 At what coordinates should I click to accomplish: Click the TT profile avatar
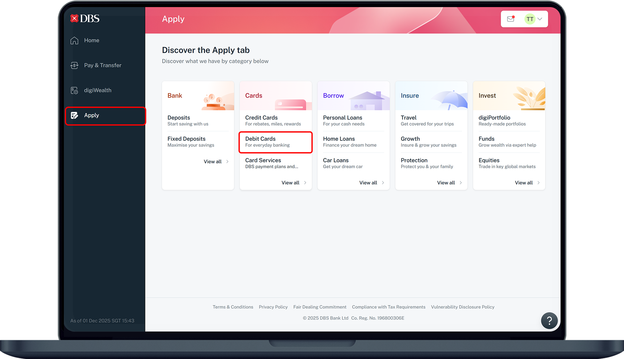tap(530, 19)
